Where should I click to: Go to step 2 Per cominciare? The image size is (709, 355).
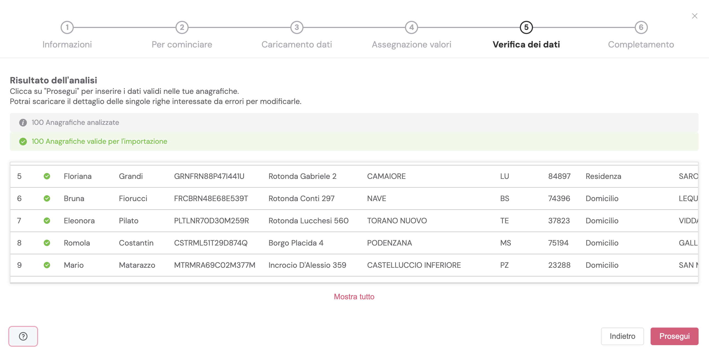pos(182,27)
